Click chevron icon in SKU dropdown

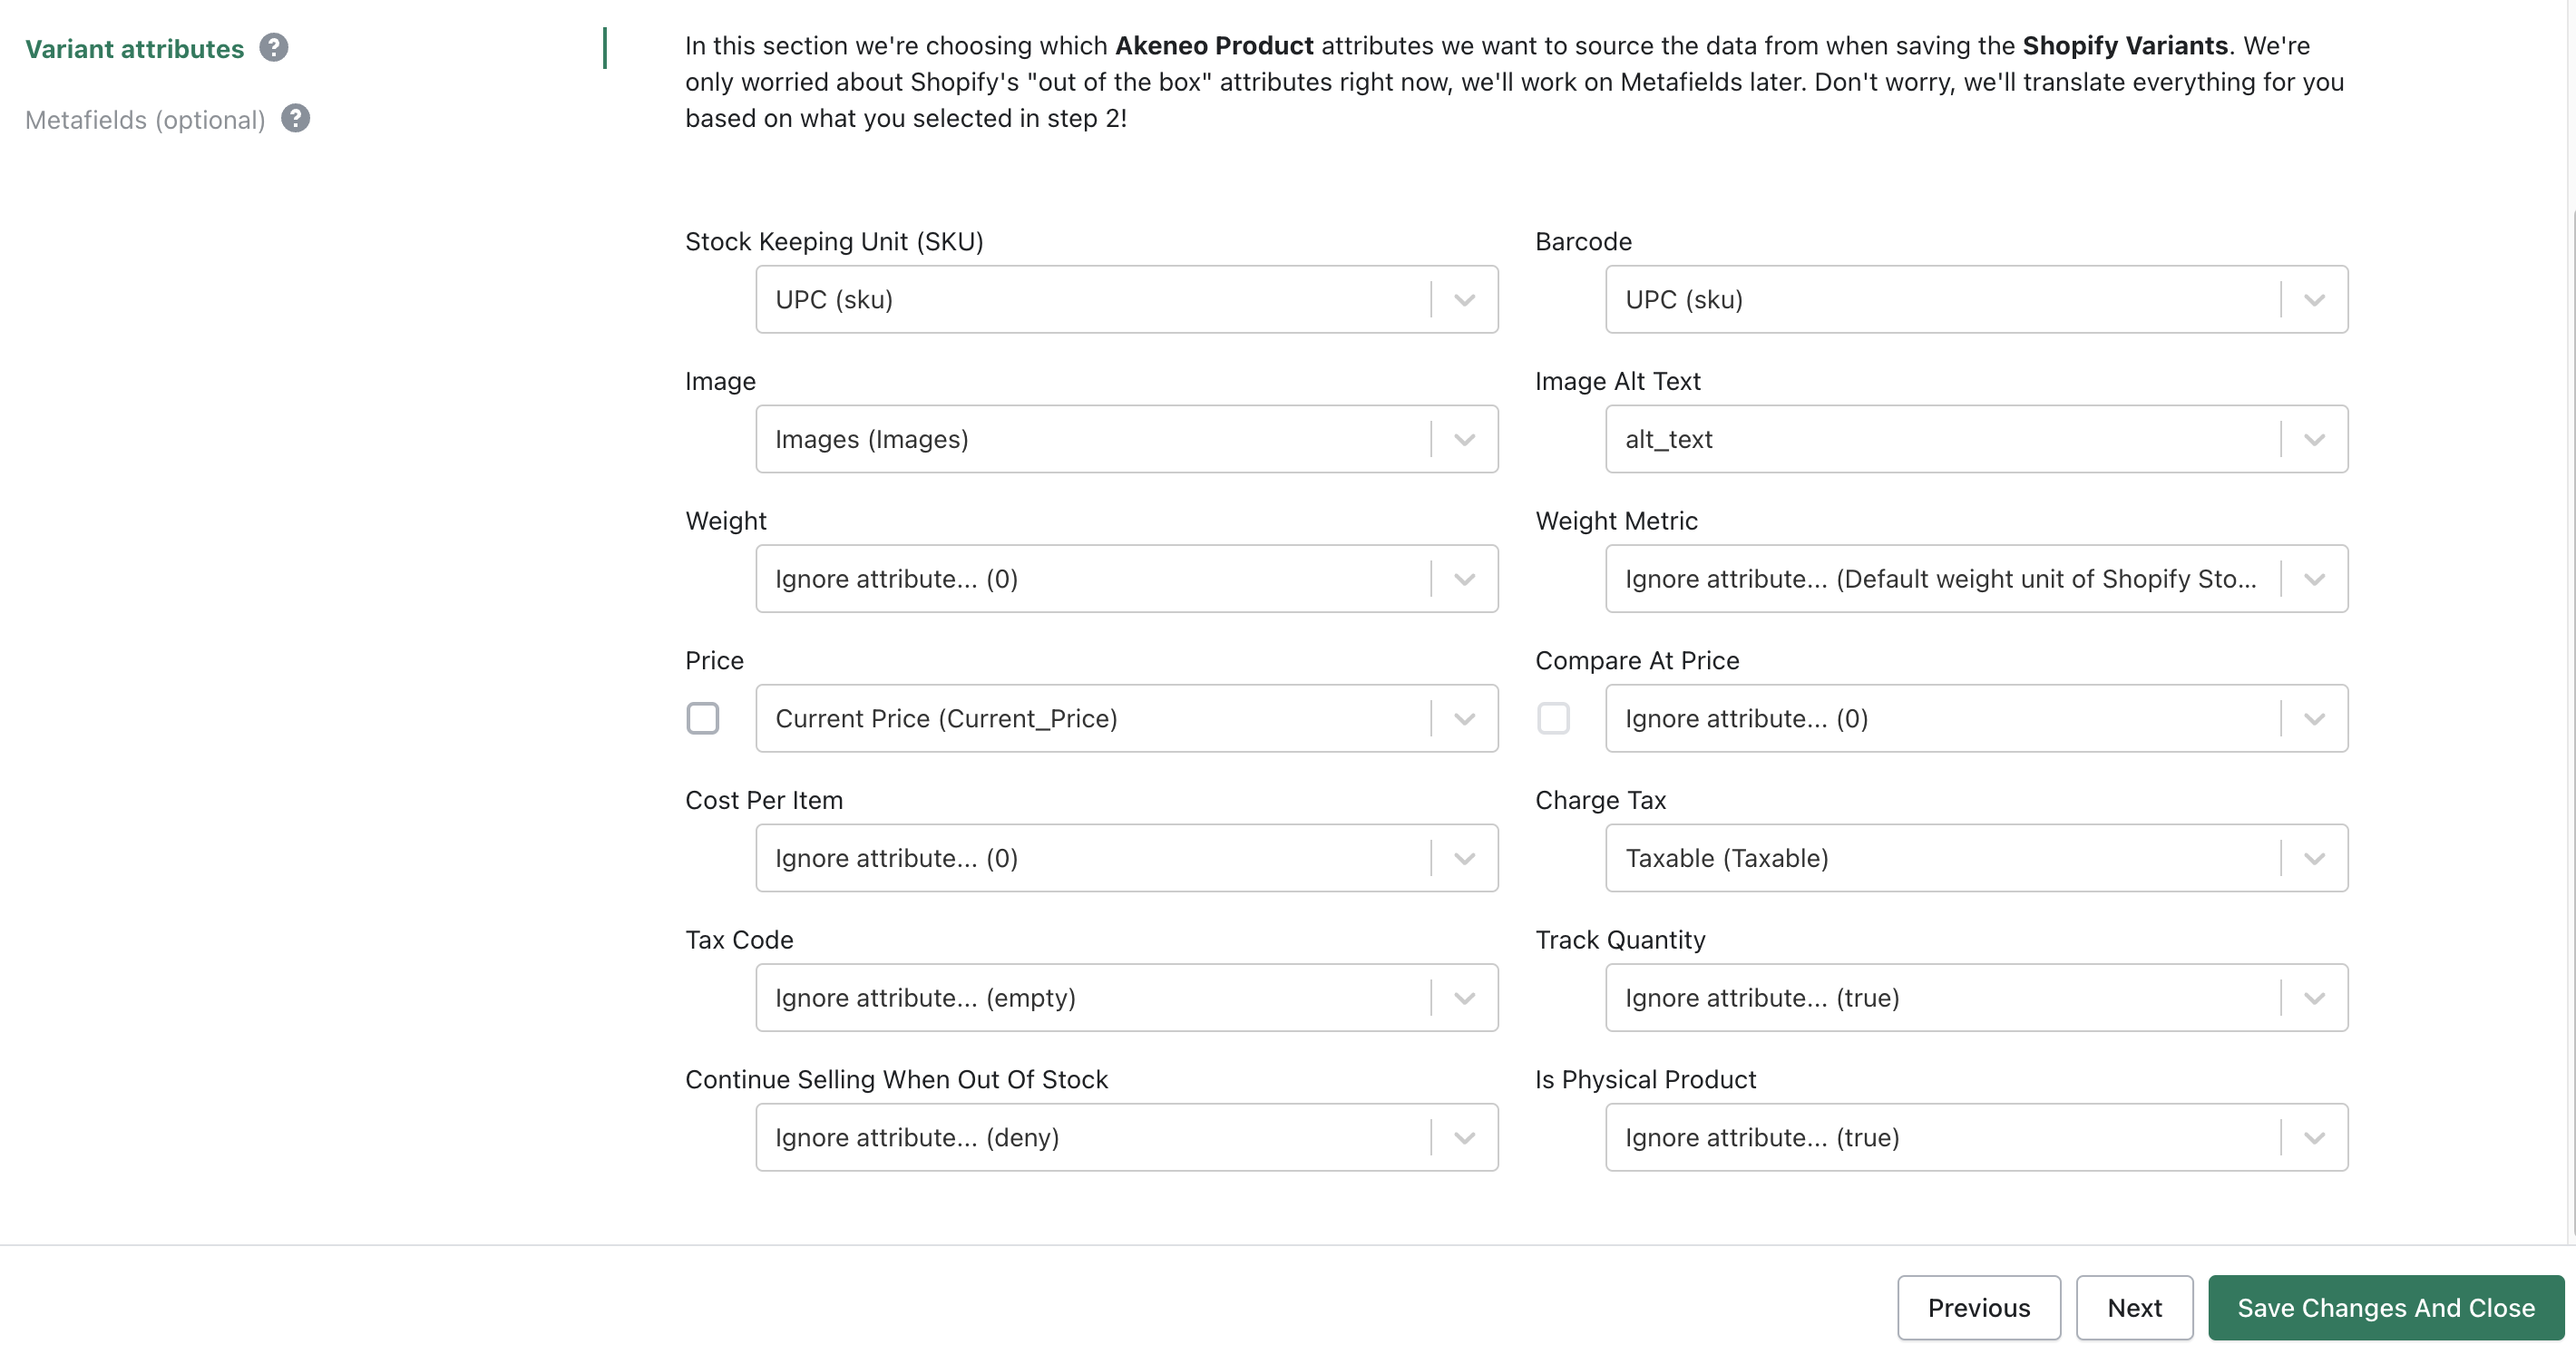(1464, 300)
